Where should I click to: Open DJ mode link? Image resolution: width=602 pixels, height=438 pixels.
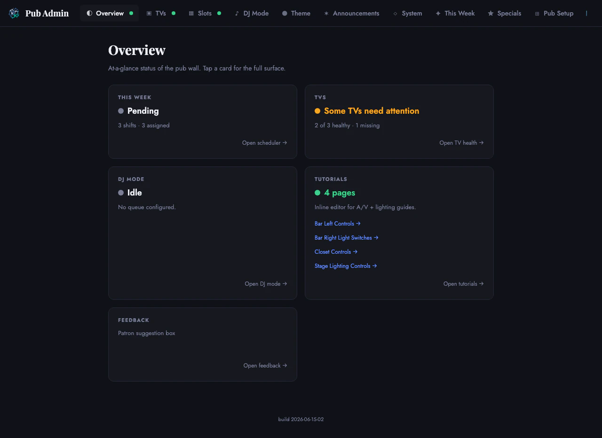266,284
